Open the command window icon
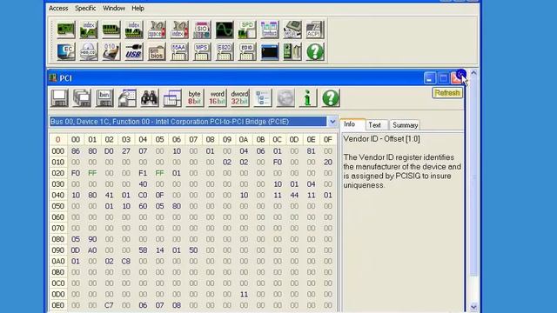This screenshot has width=557, height=313. pyautogui.click(x=270, y=52)
